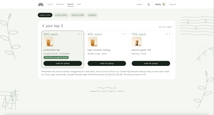Click the tealink logo icon
This screenshot has height=115, width=214.
pos(41,4)
